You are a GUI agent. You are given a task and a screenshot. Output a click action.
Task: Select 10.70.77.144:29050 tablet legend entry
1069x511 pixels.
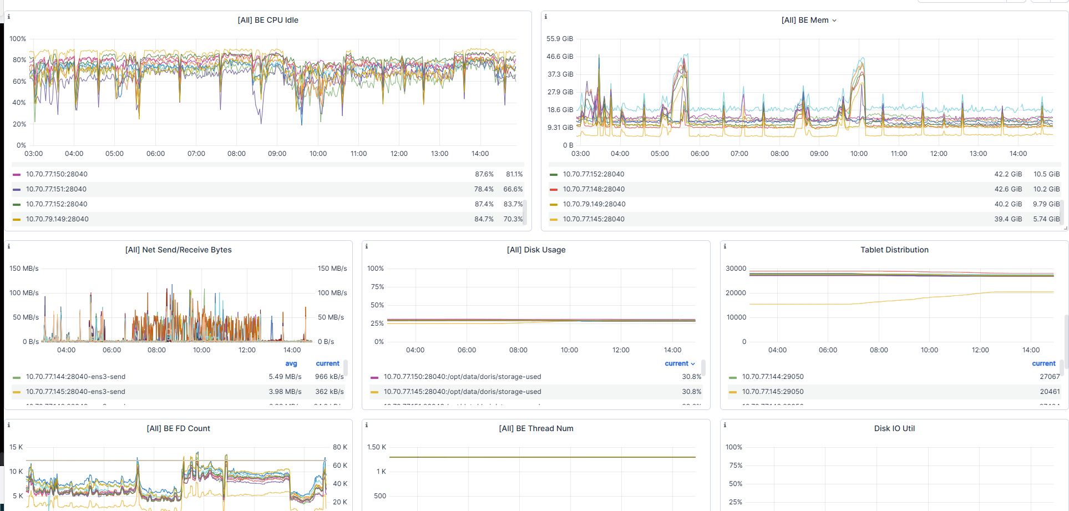click(x=773, y=377)
